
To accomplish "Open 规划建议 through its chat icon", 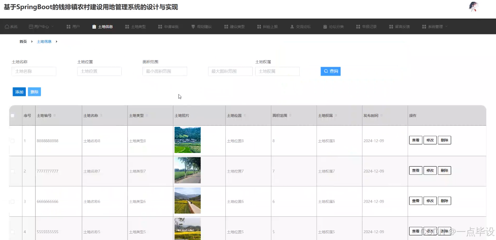I will point(193,27).
